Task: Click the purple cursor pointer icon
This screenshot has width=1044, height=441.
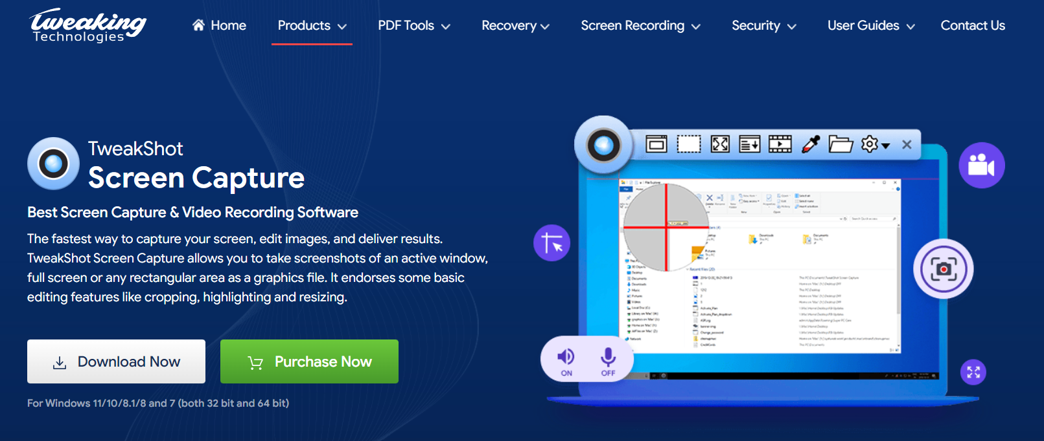Action: click(552, 243)
